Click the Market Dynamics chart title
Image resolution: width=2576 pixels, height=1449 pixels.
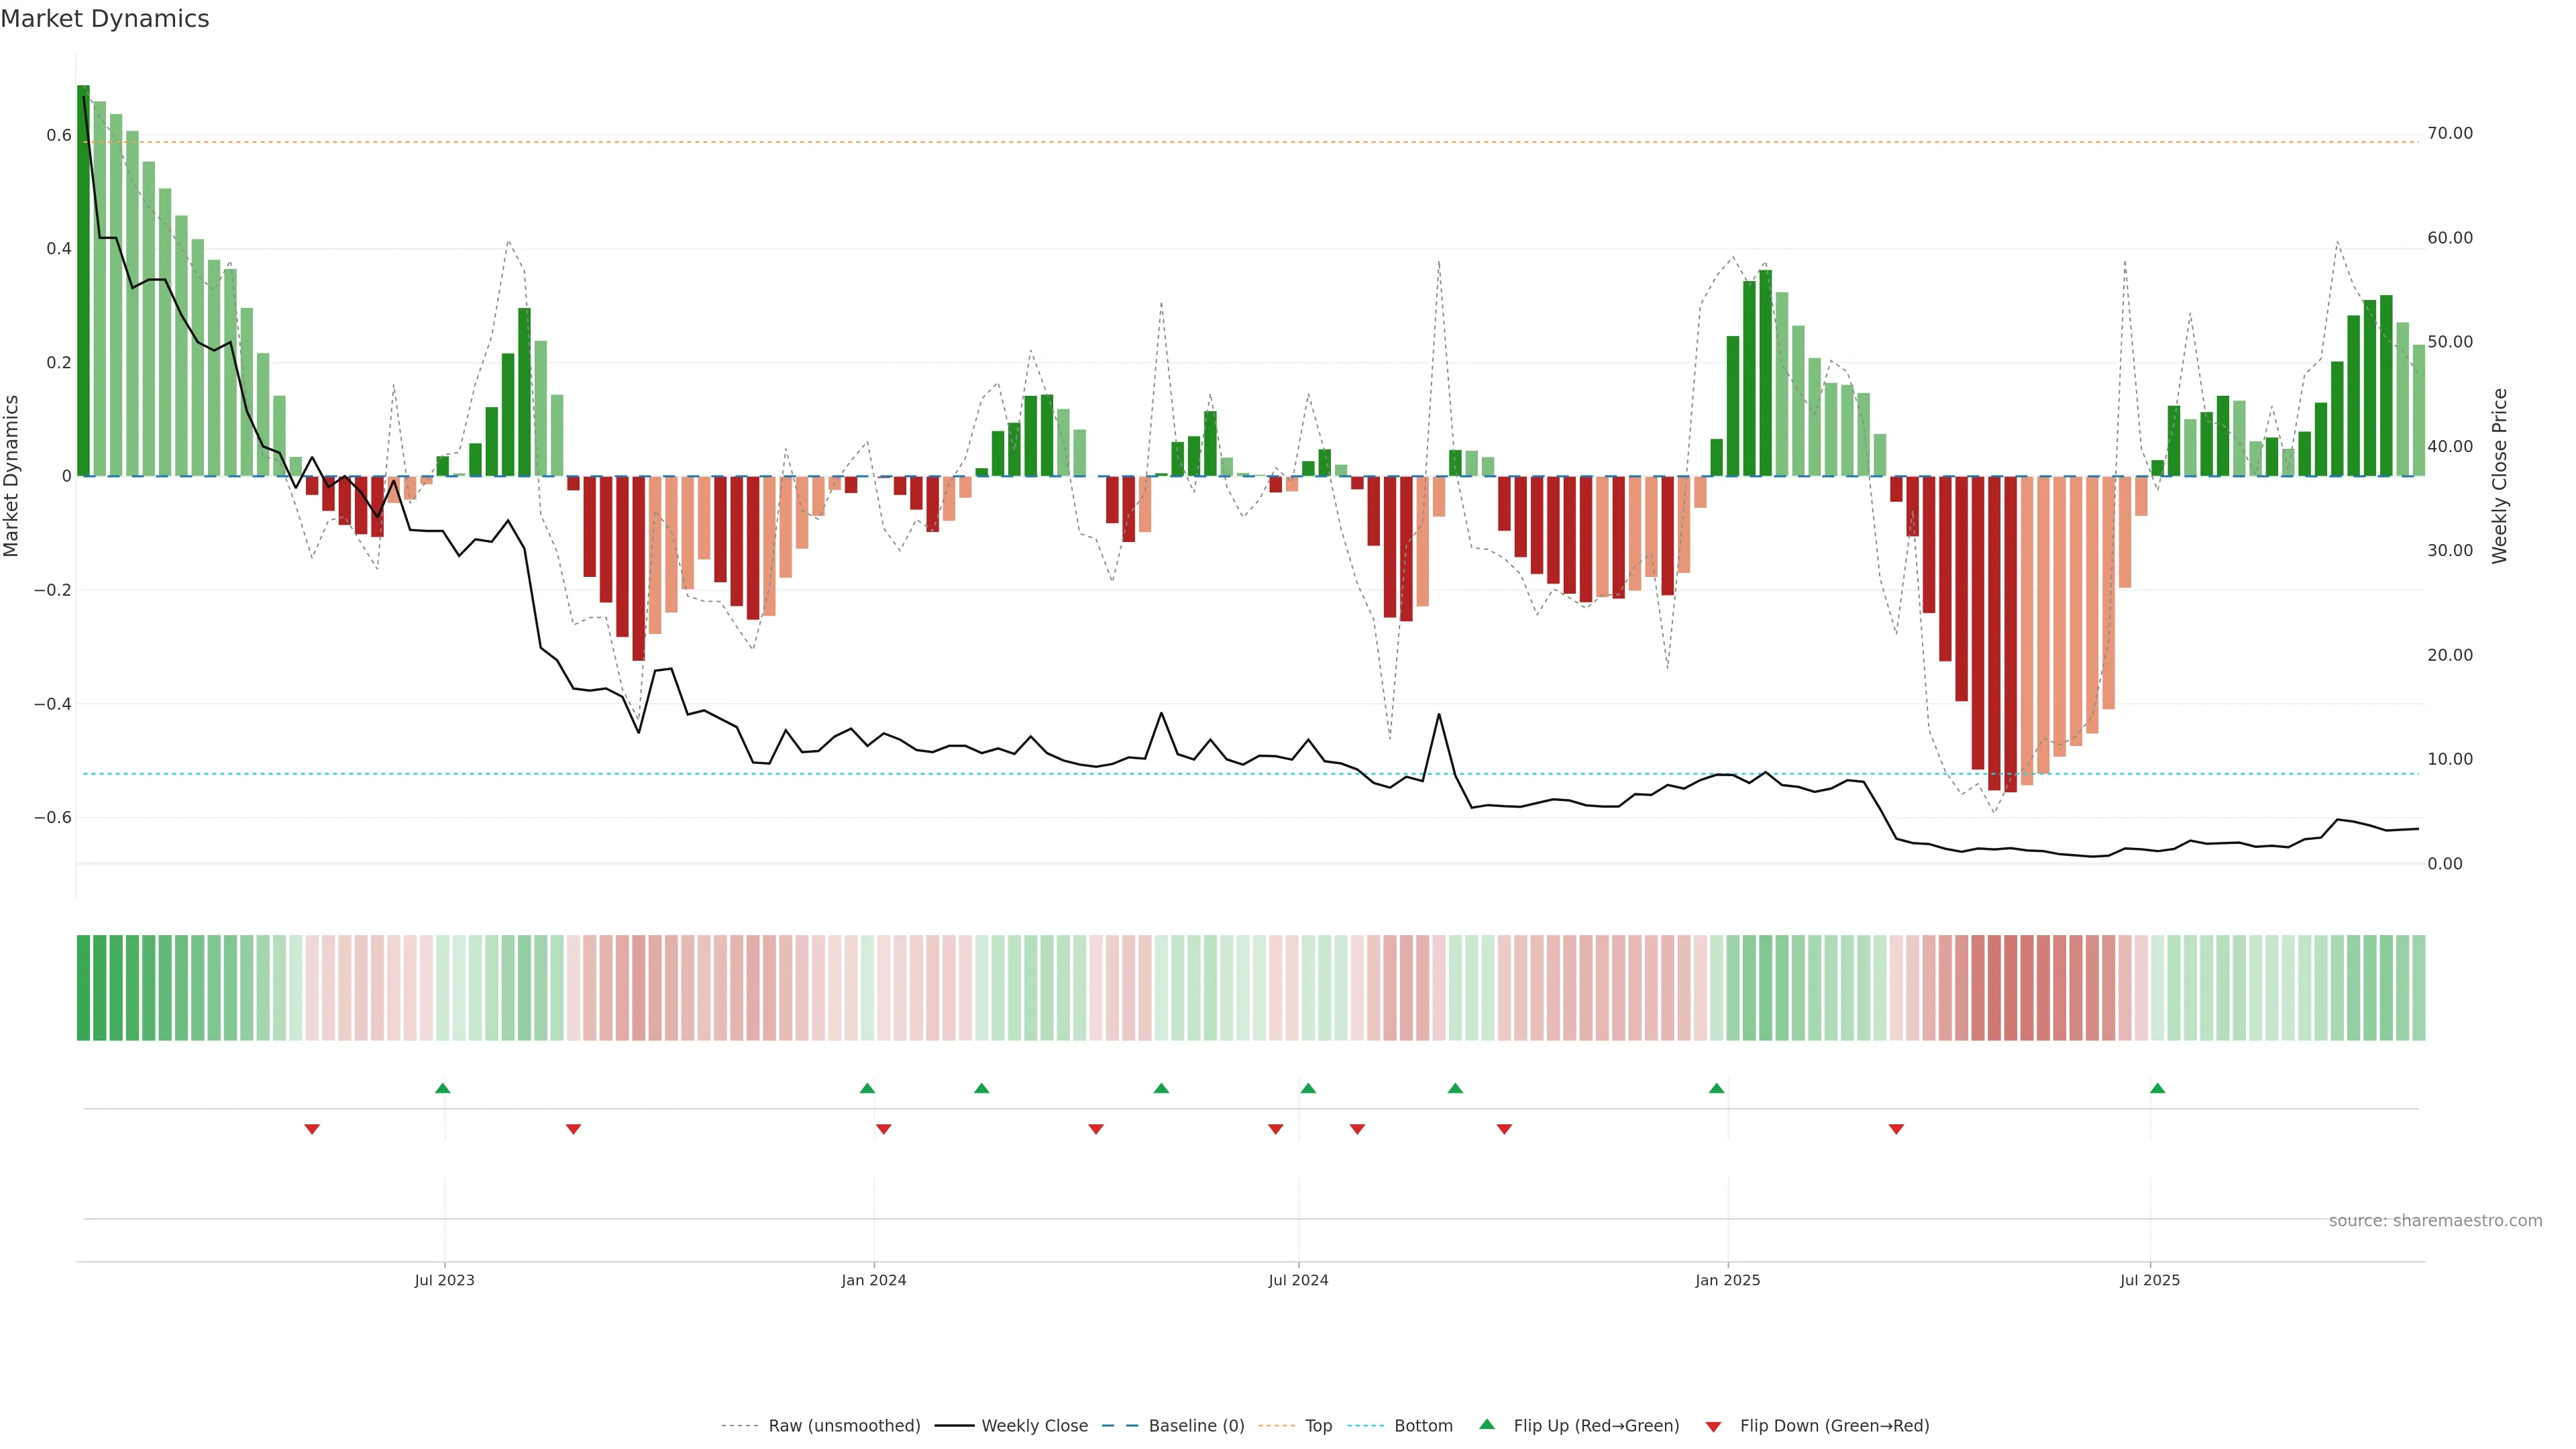[x=105, y=19]
